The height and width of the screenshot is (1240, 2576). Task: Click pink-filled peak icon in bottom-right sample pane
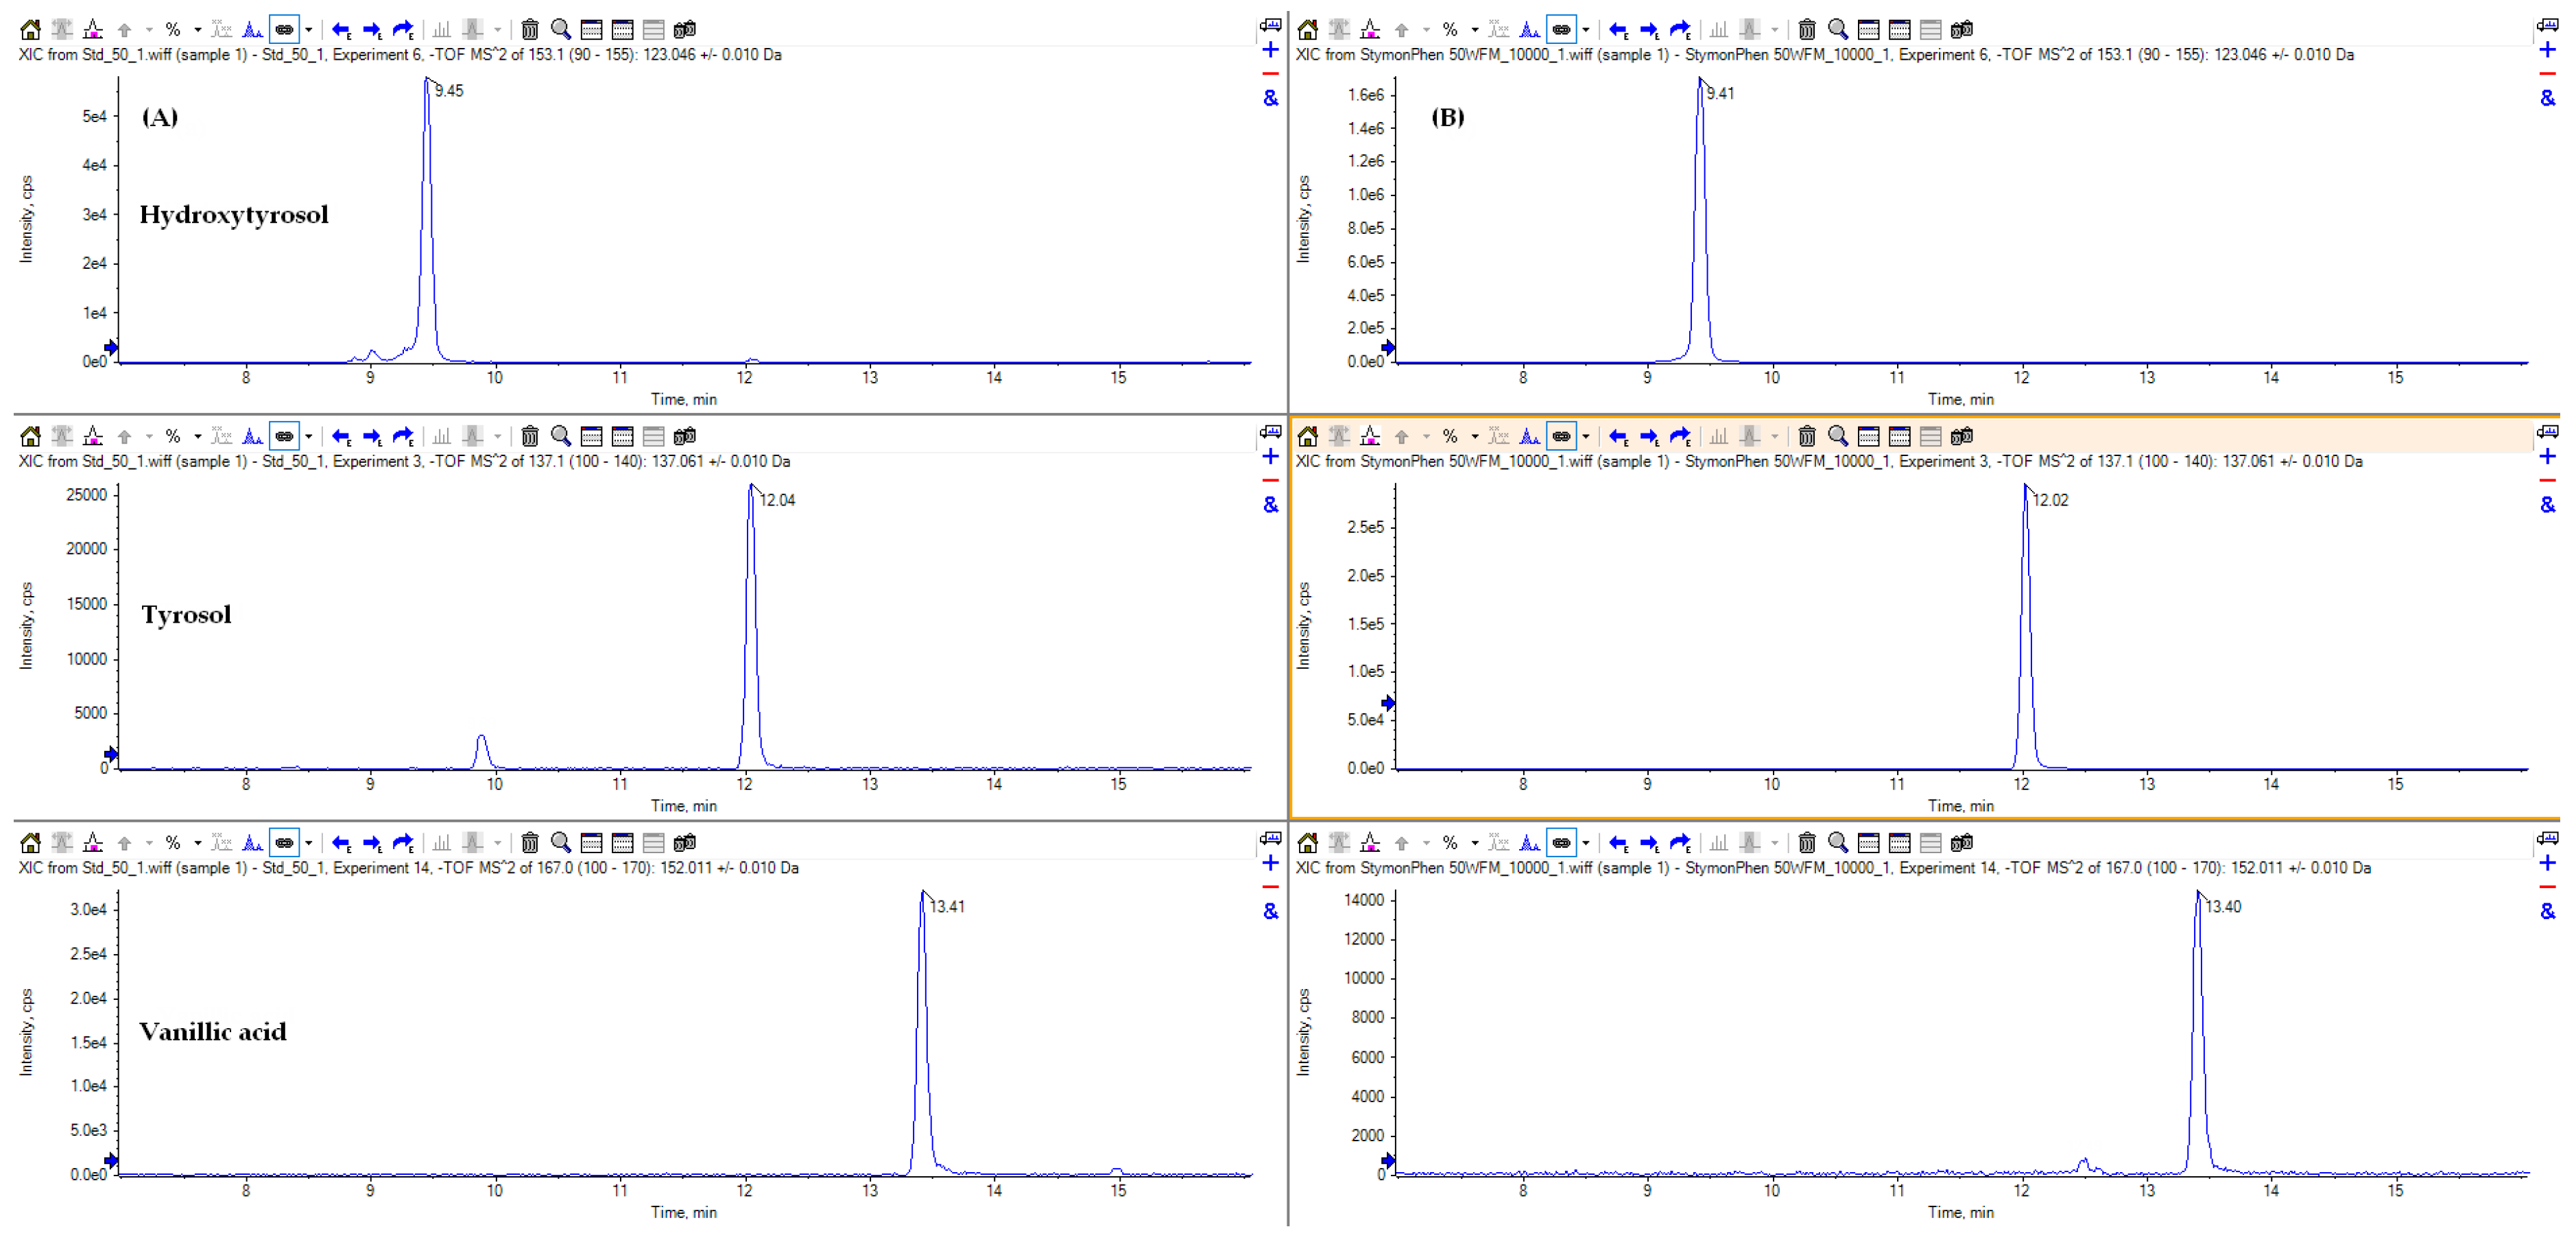pyautogui.click(x=1370, y=843)
